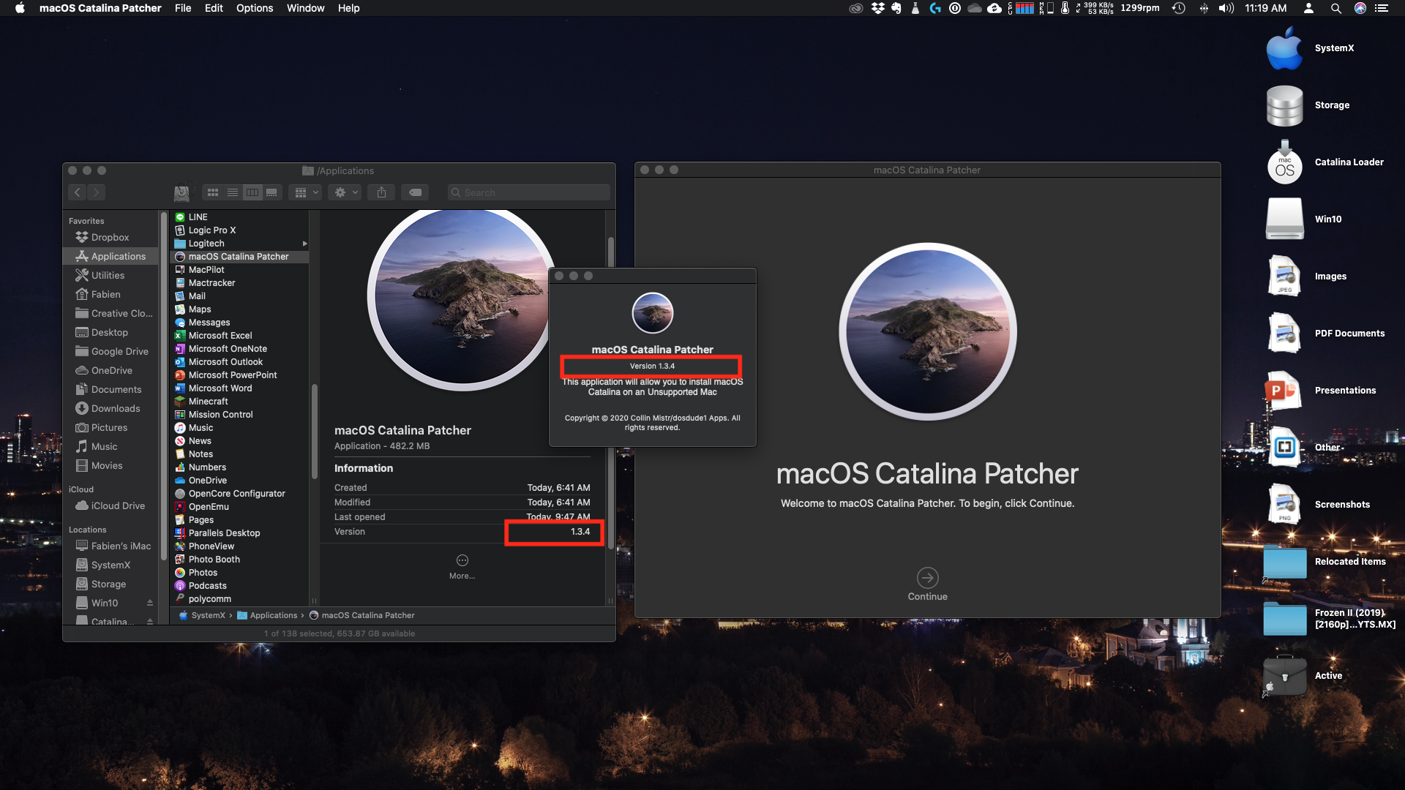The width and height of the screenshot is (1405, 790).
Task: Select Podcasts in Applications list
Action: pos(240,586)
